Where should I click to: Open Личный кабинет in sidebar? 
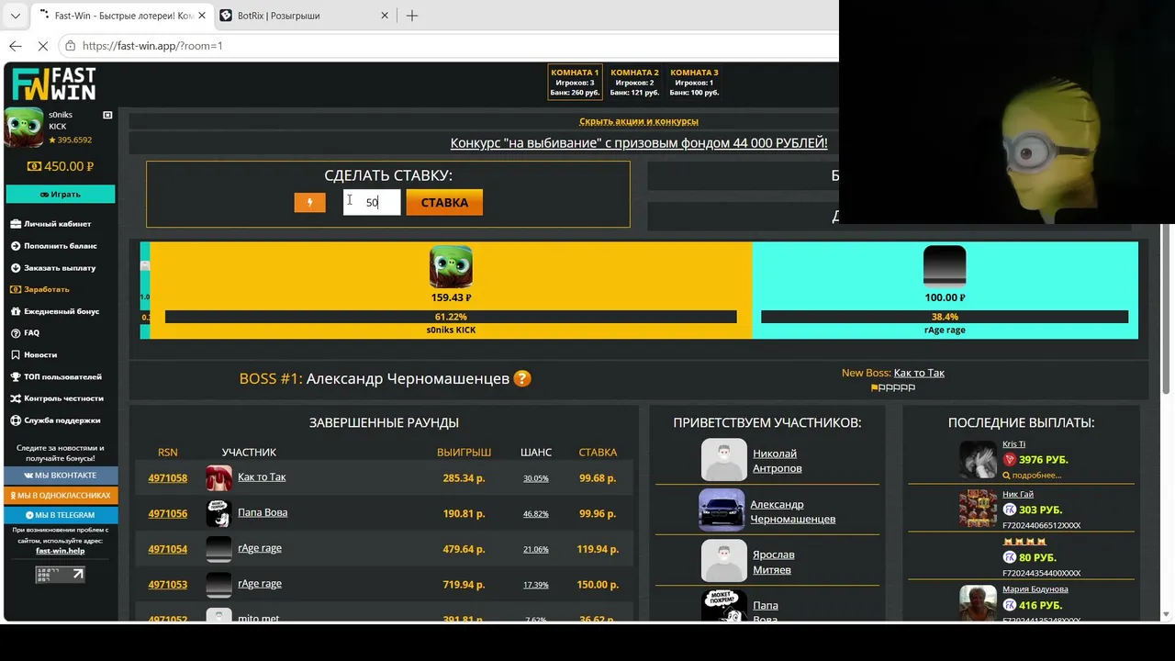click(51, 224)
